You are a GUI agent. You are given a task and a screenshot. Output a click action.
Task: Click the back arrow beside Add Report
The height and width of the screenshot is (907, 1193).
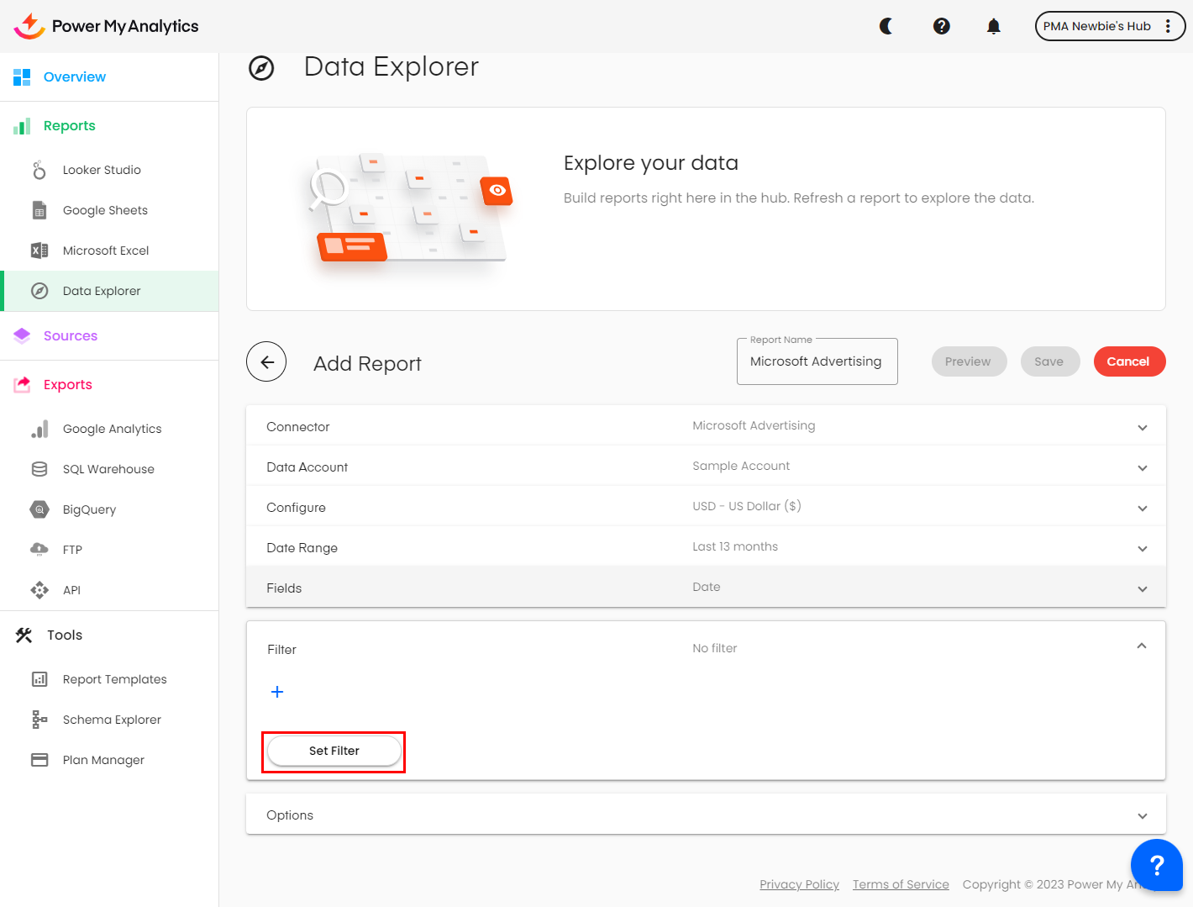[x=266, y=362]
